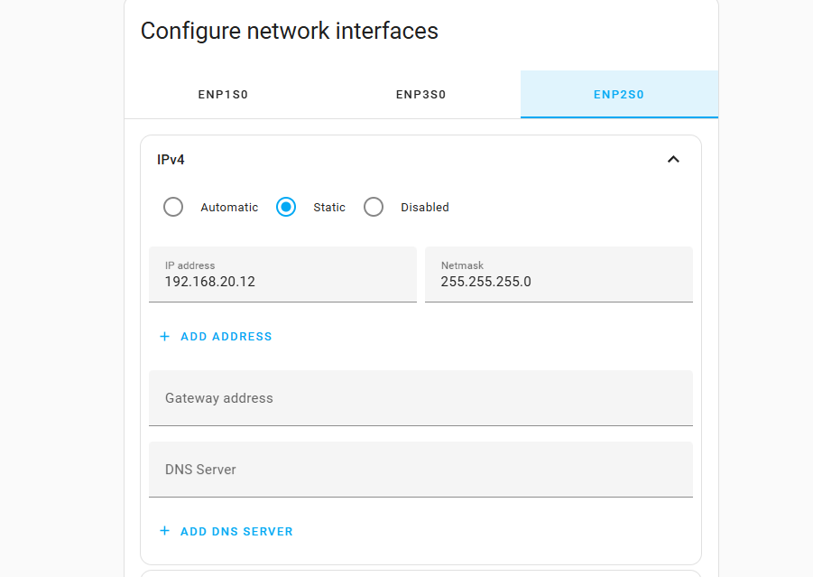This screenshot has height=577, width=813.
Task: Select the ENP2S0 interface tab
Action: (x=619, y=95)
